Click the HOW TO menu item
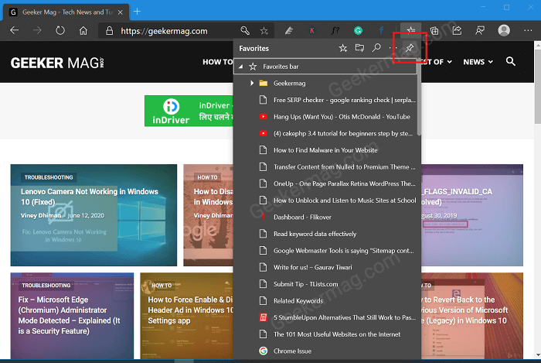The image size is (541, 363). point(218,62)
